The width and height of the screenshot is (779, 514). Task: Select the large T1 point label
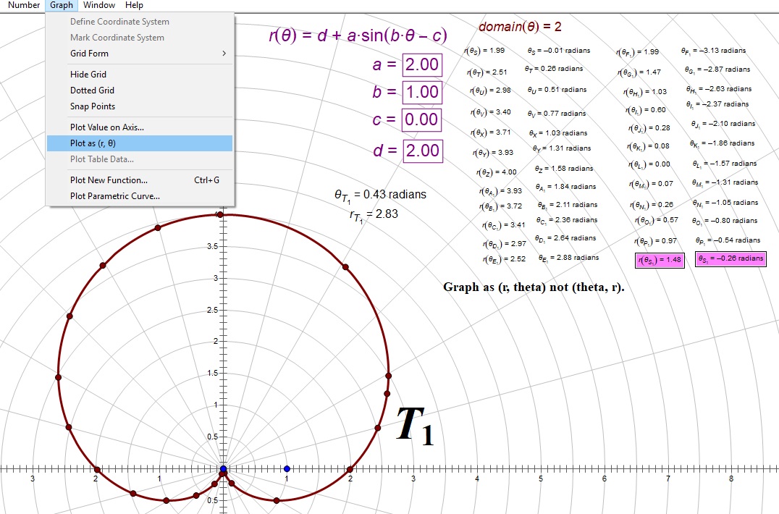tap(415, 426)
